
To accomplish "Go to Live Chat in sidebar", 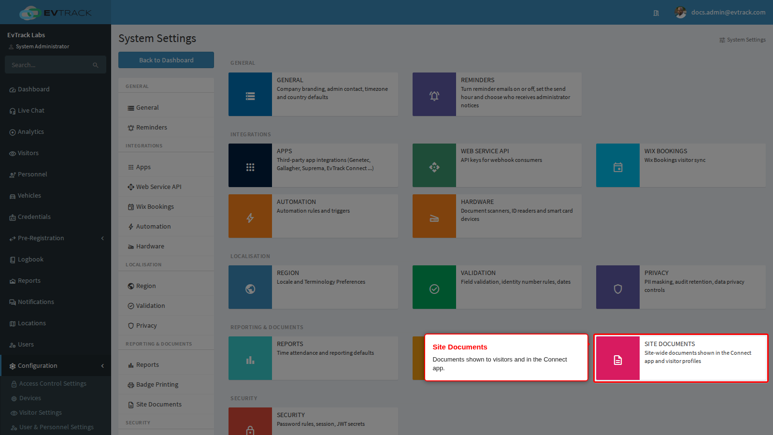I will click(x=56, y=111).
